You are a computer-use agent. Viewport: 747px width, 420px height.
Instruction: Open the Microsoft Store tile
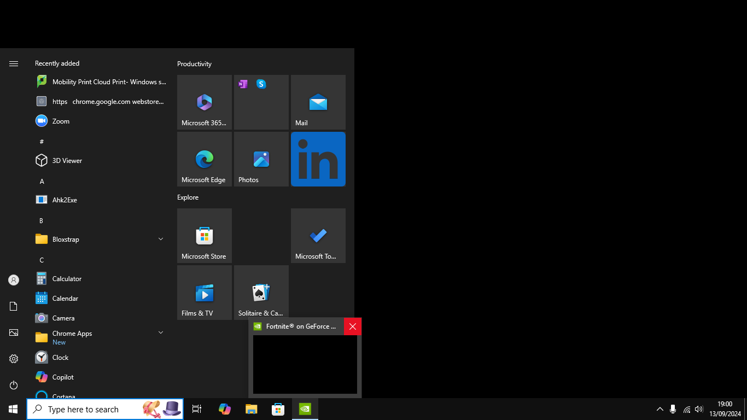tap(205, 236)
